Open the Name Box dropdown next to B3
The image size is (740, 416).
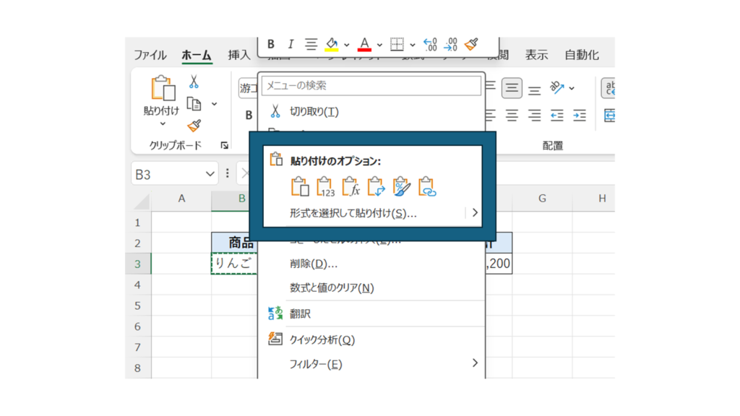coord(210,174)
